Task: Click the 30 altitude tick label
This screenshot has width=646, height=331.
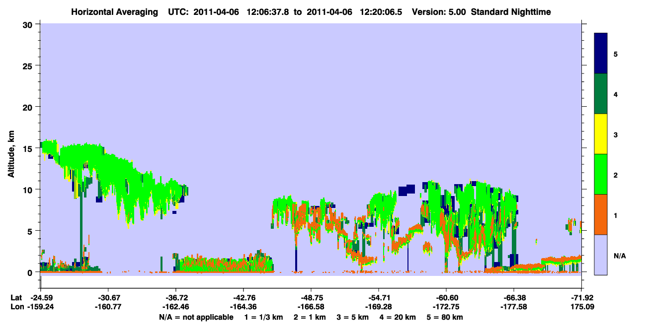Action: coord(29,24)
